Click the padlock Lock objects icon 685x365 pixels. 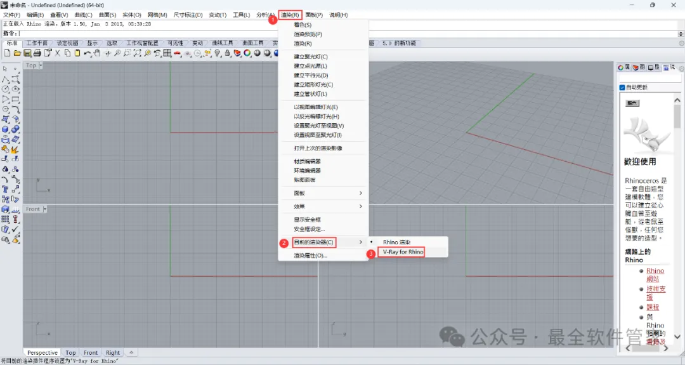[227, 53]
